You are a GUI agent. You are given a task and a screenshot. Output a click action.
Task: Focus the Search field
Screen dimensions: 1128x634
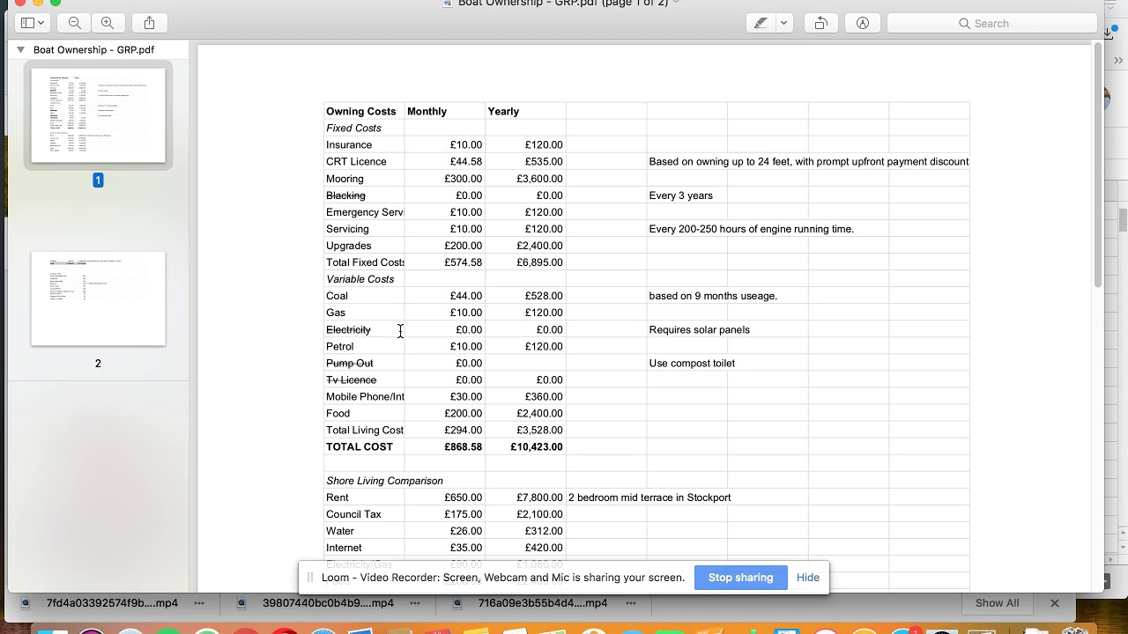click(x=991, y=23)
